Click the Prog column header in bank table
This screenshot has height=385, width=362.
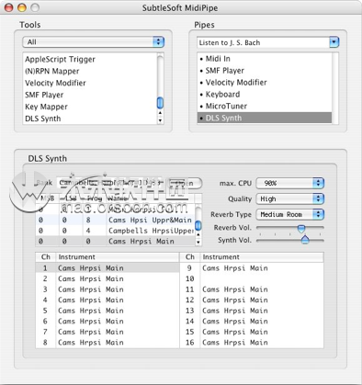pyautogui.click(x=94, y=198)
